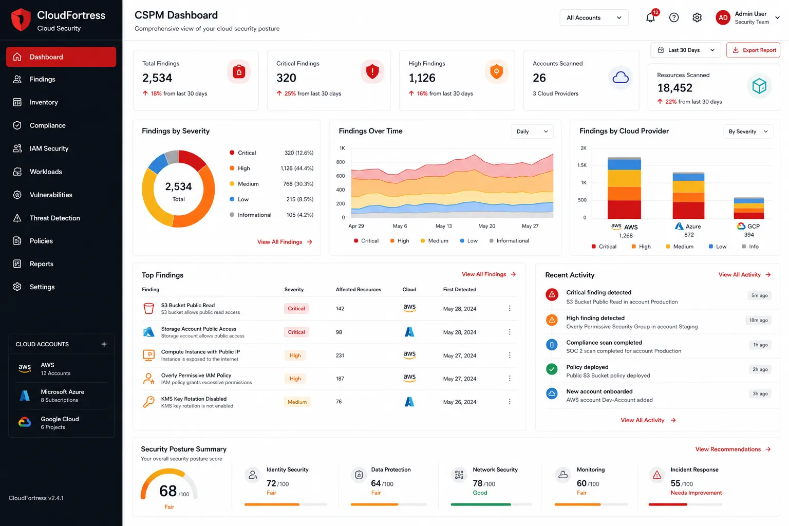This screenshot has height=526, width=789.
Task: Select the Google Cloud 6 Projects entry
Action: tap(61, 423)
